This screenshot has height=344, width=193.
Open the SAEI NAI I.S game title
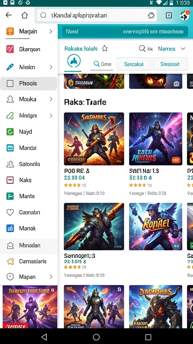(144, 171)
